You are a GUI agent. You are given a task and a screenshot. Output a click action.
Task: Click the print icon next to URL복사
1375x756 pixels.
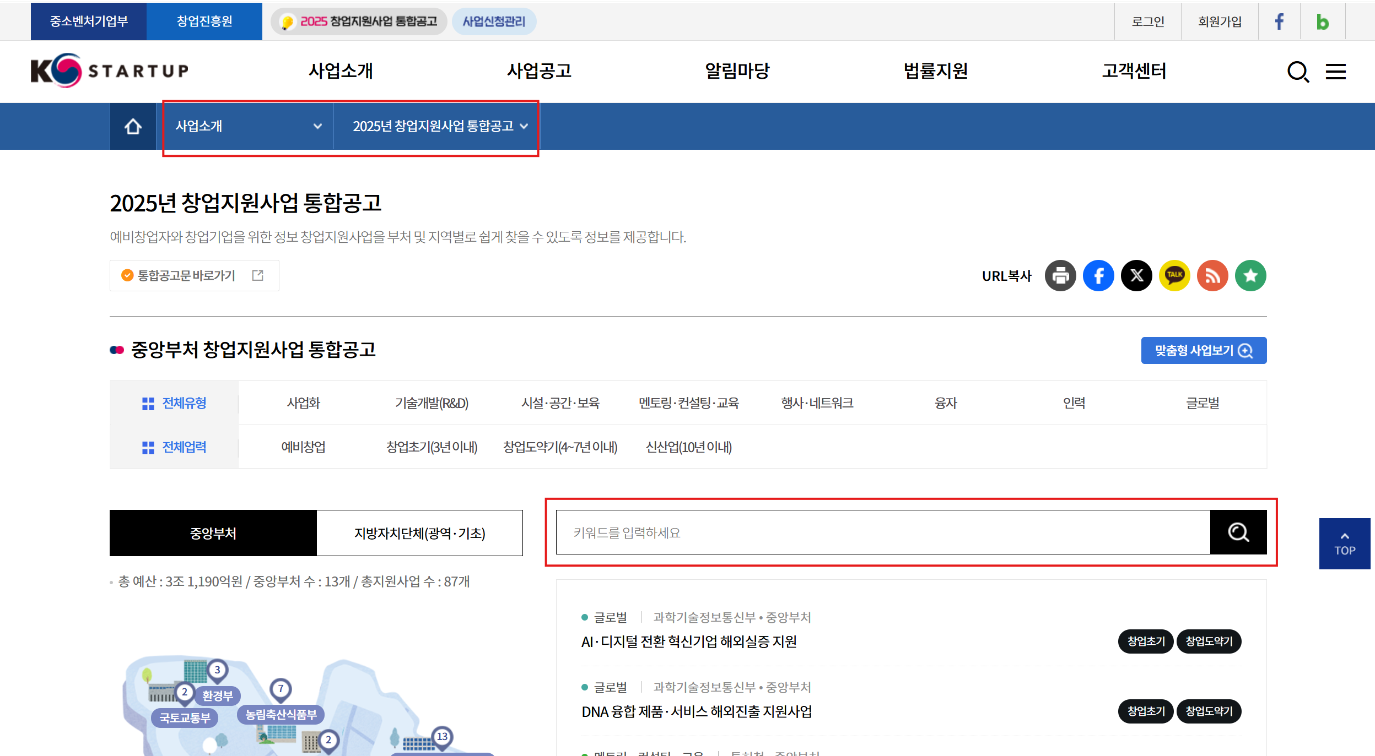(1060, 276)
